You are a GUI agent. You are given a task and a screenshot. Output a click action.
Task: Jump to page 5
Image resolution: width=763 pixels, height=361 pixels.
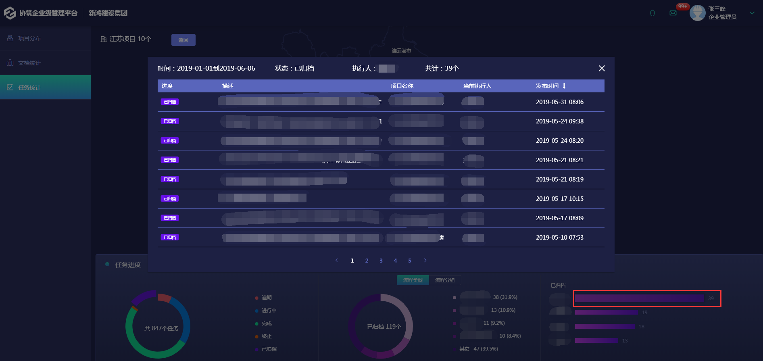click(410, 261)
